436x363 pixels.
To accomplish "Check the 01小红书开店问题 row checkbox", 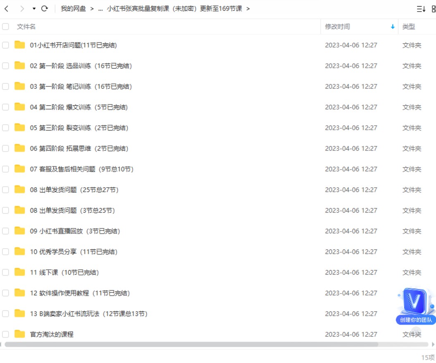I will point(5,45).
